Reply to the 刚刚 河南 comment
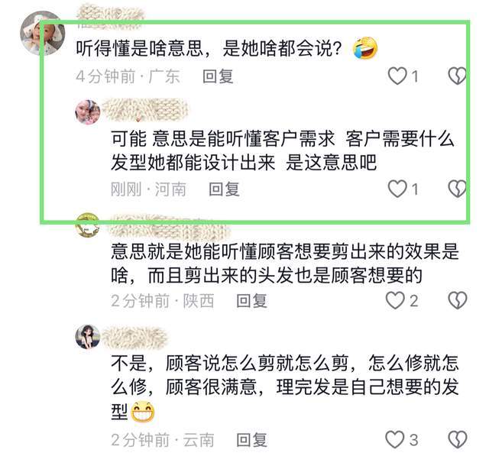The width and height of the screenshot is (489, 469). (224, 189)
